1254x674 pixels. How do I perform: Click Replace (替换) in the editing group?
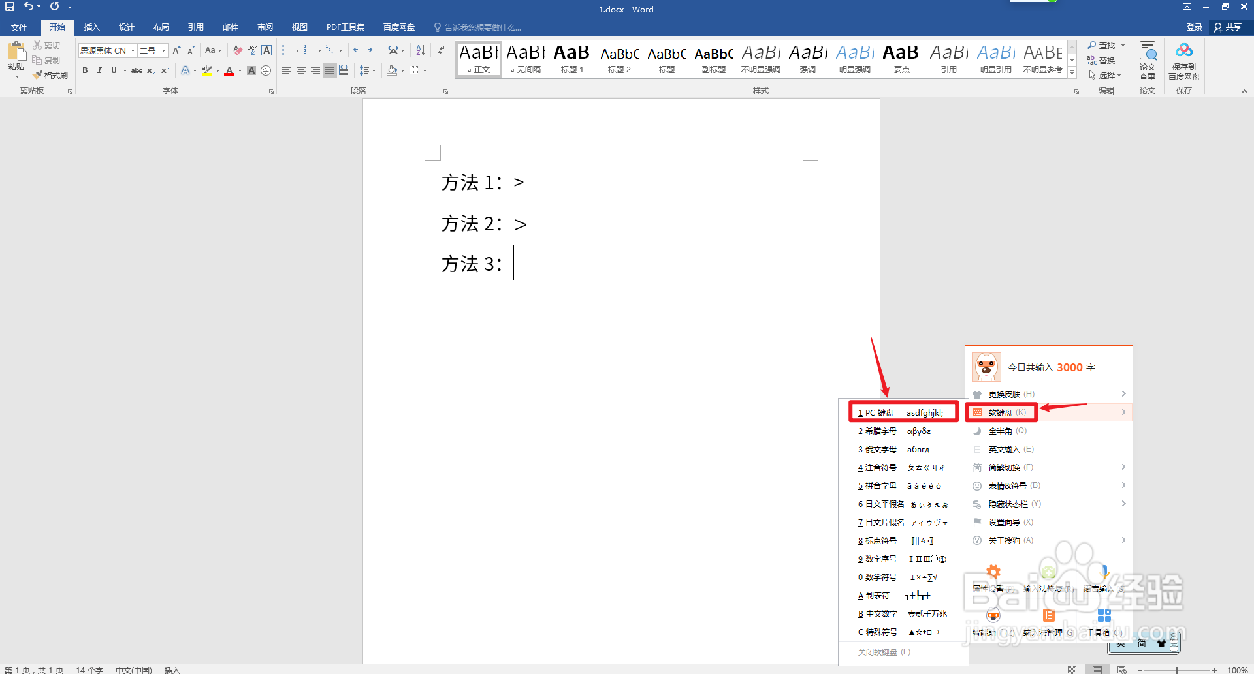coord(1101,60)
